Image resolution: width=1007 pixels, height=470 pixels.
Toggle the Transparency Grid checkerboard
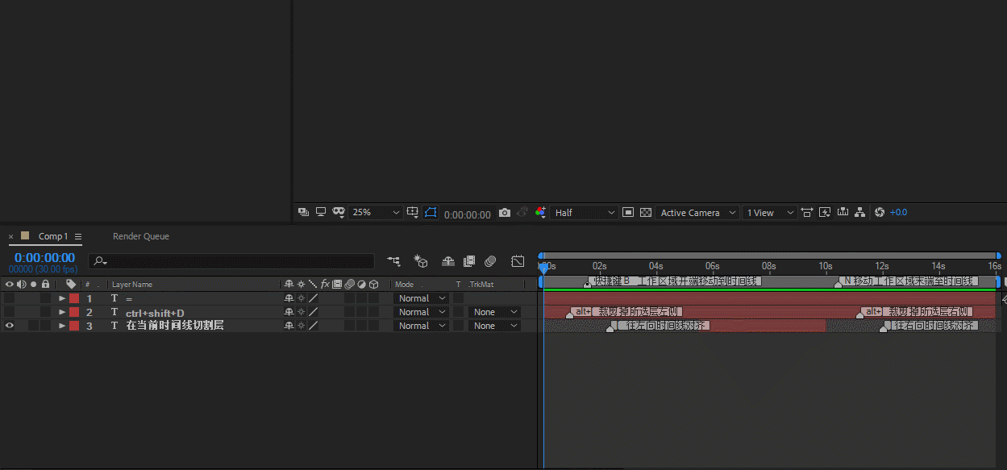coord(646,213)
